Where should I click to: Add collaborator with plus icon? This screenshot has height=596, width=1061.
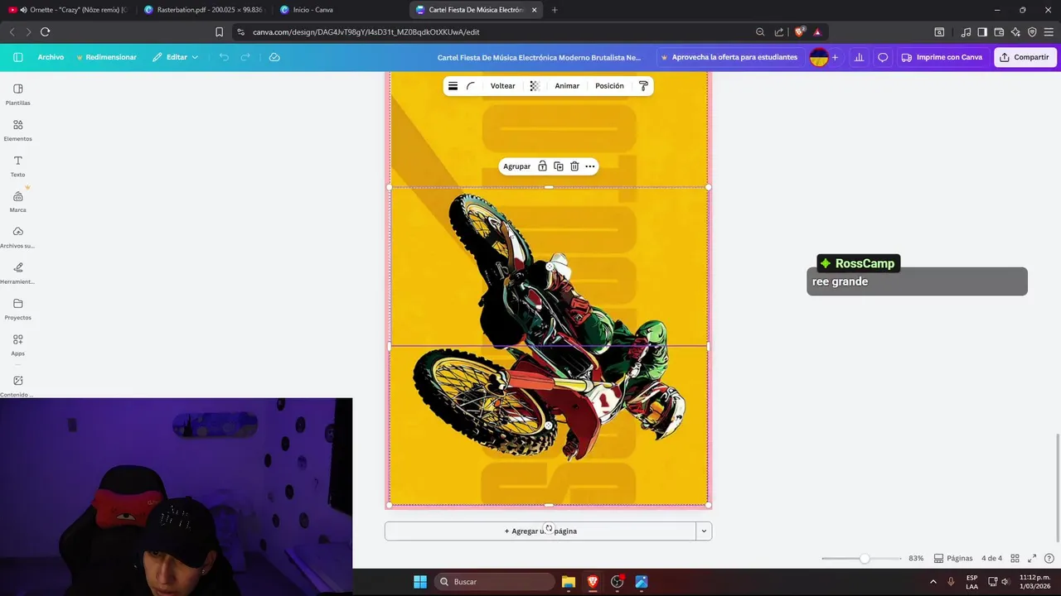[x=835, y=57]
